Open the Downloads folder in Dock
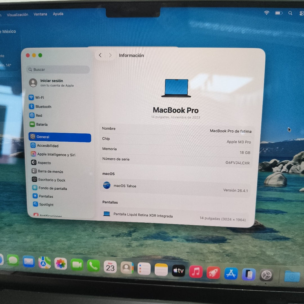This screenshot has width=304, height=304. (x=292, y=277)
